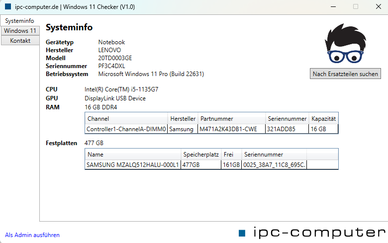Select the SAMSUNG MZALQ512HALU disk row
The width and height of the screenshot is (388, 243).
[x=211, y=165]
